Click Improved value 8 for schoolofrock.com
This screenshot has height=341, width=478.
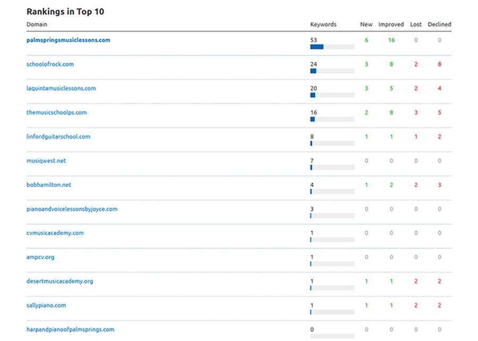(x=391, y=64)
